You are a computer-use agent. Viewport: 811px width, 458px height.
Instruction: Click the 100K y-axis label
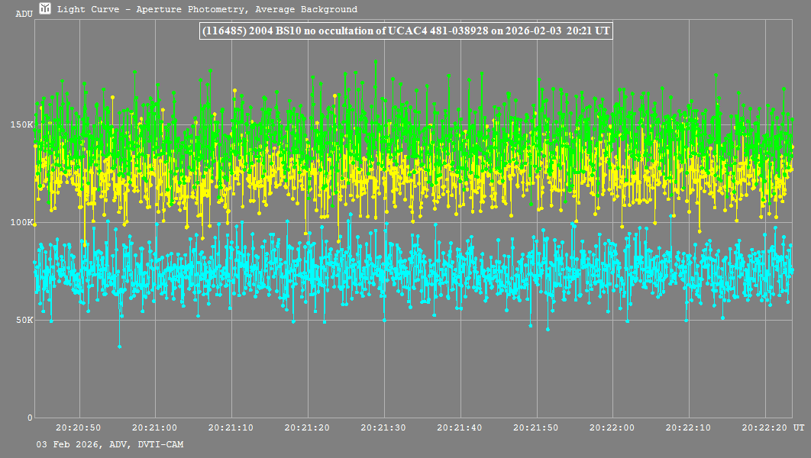click(24, 222)
